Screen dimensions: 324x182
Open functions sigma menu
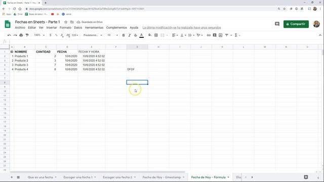[x=237, y=35]
